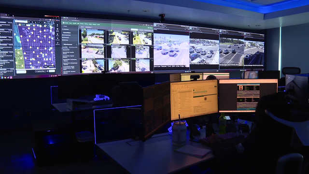Select the third large traffic feed with trees behind the road

232,52
